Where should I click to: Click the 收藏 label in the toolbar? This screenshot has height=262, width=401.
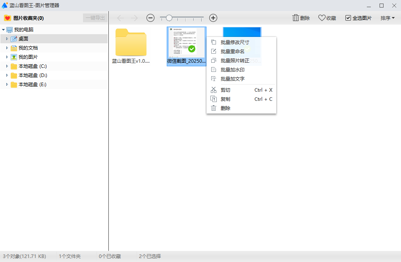coord(331,18)
